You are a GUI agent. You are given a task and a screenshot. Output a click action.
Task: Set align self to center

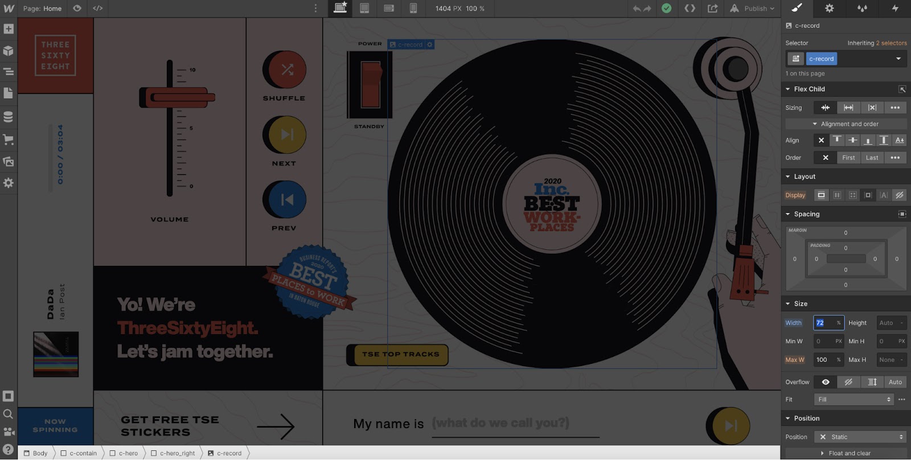852,140
